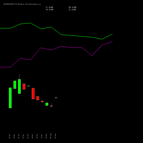Select the small red candle for 31 Jul
Screen dimensions: 143x143
click(42, 102)
